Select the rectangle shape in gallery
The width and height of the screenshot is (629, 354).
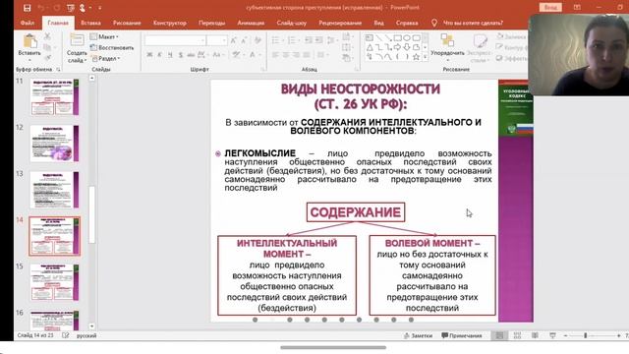(x=397, y=38)
